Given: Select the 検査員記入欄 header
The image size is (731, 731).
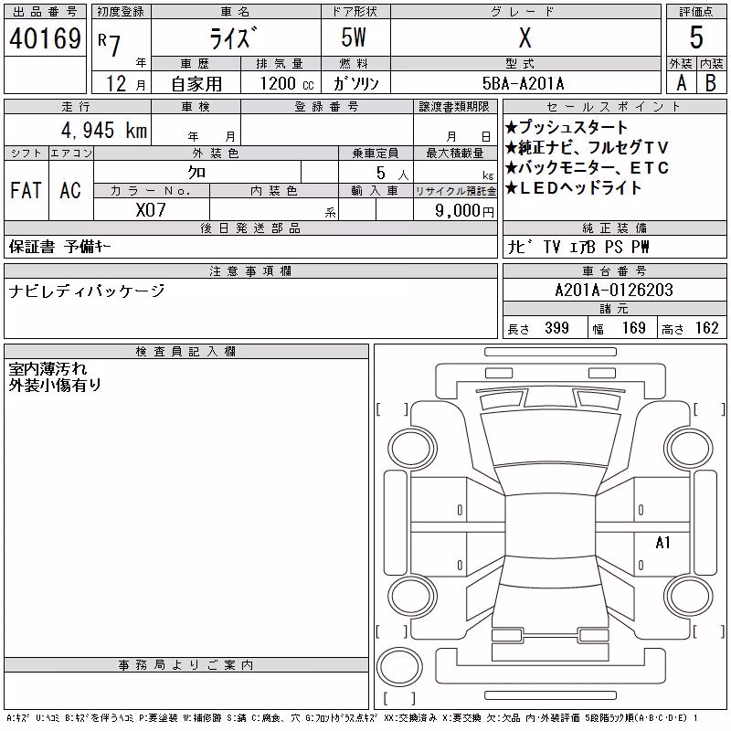Looking at the screenshot, I should (186, 352).
